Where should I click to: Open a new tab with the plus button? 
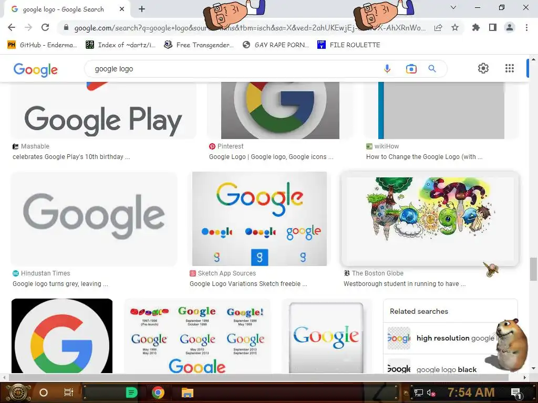(x=142, y=9)
